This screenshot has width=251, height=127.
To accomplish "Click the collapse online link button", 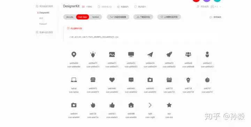I will tap(118, 17).
